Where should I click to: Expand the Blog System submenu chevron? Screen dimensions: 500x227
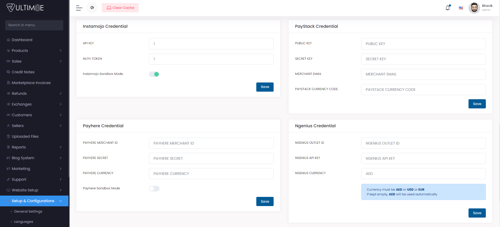pos(61,158)
